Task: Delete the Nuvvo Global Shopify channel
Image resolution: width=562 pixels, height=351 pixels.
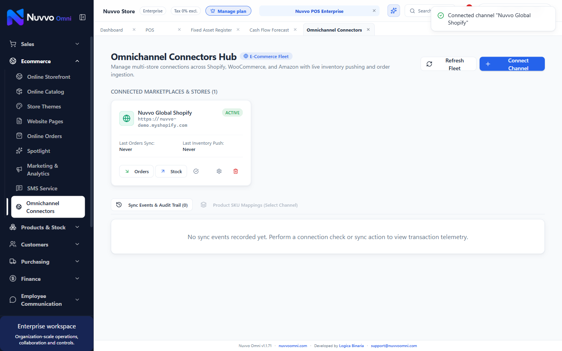Action: click(x=236, y=171)
